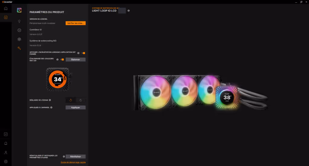
Task: Click the Réinitialiser button
Action: tap(76, 157)
